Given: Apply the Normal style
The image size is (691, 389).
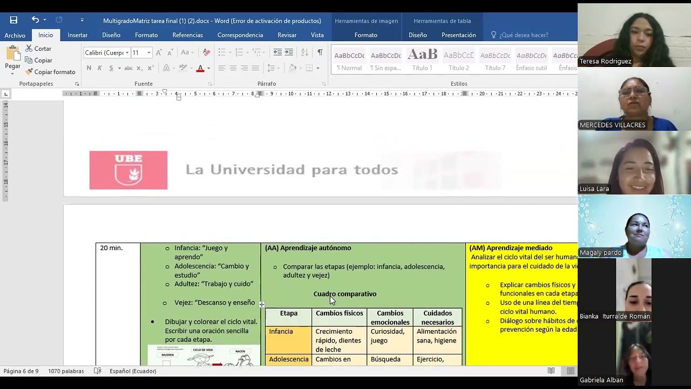Looking at the screenshot, I should point(349,61).
